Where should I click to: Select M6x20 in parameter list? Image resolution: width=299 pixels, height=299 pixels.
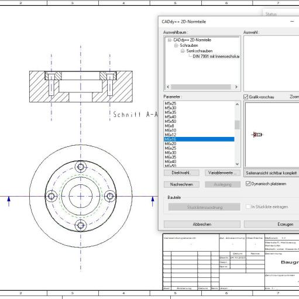[x=199, y=144]
